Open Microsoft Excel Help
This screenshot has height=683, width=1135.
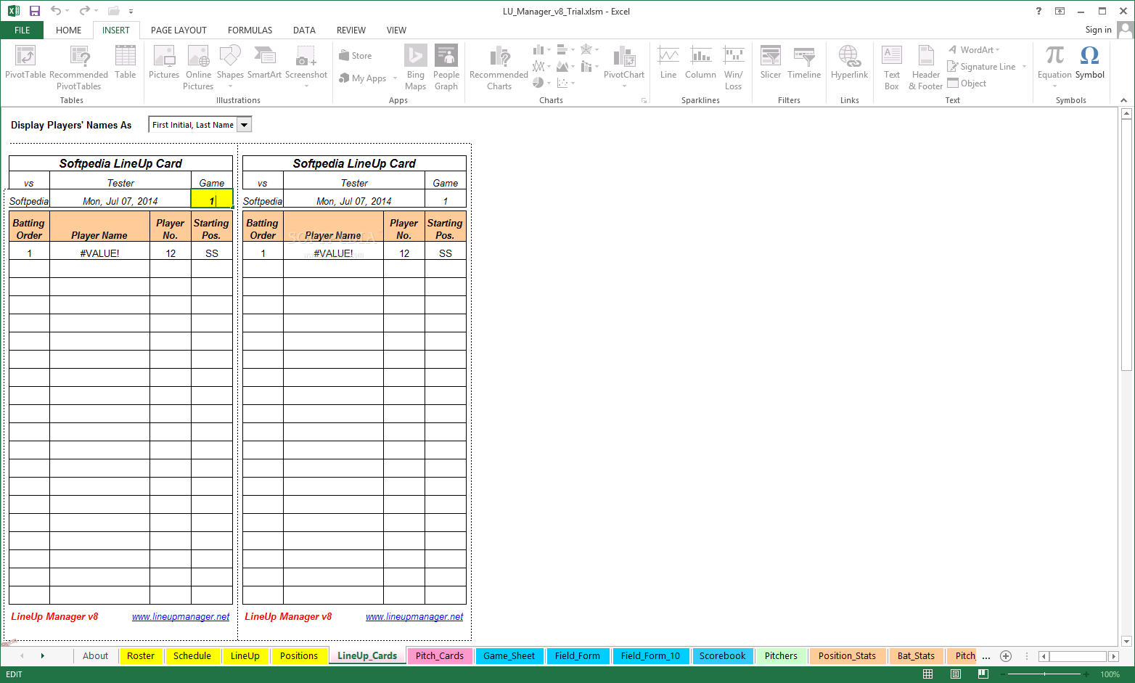point(1038,11)
